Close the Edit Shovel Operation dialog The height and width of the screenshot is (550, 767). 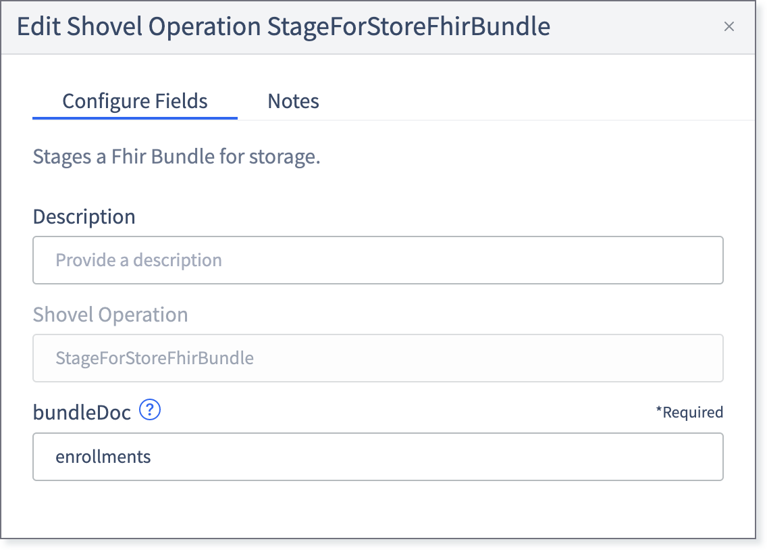pyautogui.click(x=729, y=26)
